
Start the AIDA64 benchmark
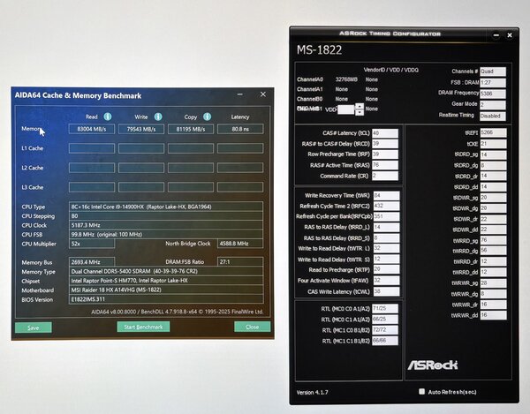coord(143,327)
